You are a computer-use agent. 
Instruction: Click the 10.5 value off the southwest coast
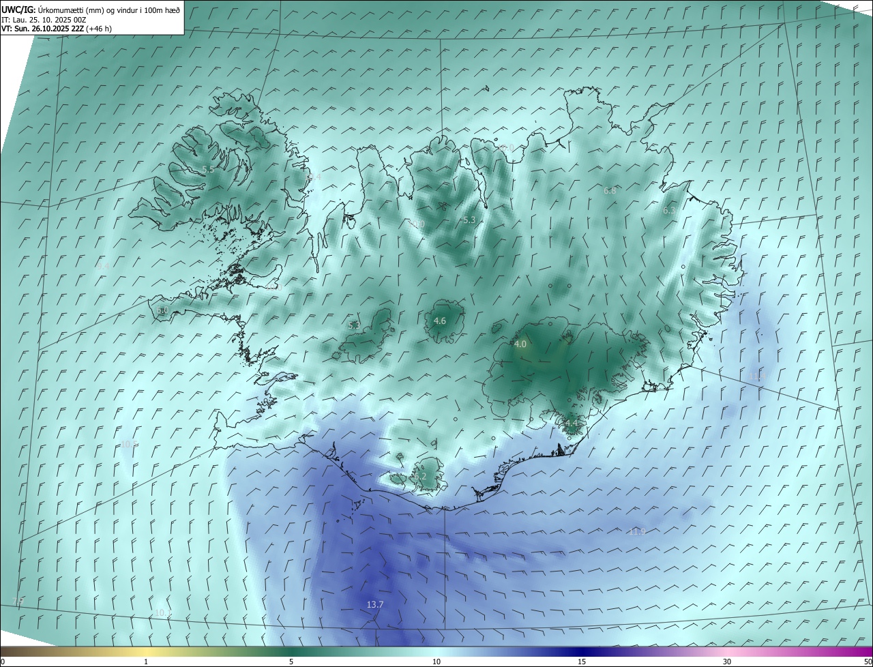[129, 444]
